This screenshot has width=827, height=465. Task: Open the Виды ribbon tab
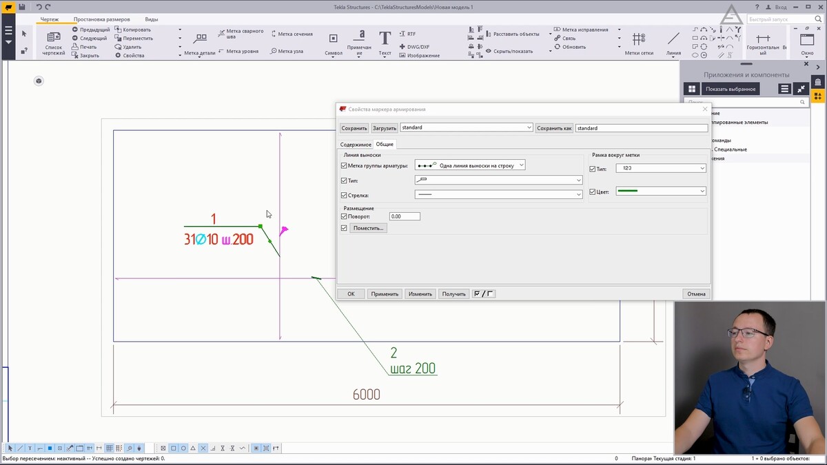coord(151,19)
